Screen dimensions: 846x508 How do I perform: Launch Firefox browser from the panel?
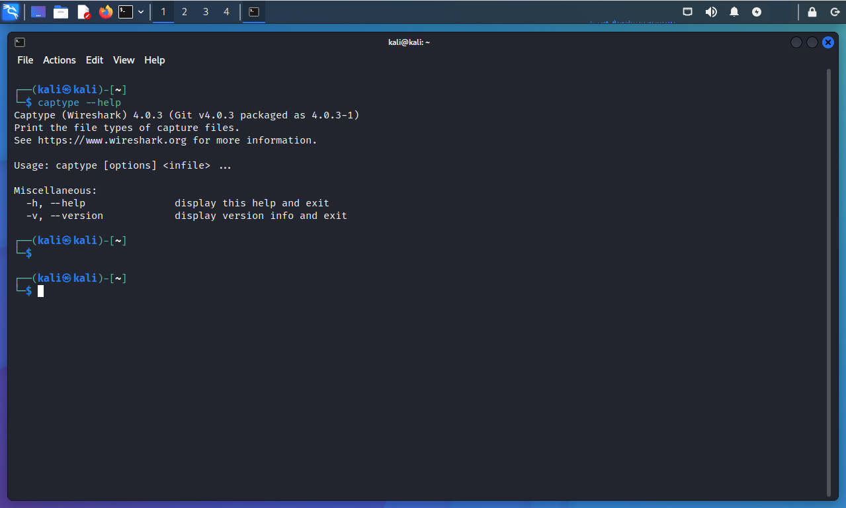[x=106, y=12]
